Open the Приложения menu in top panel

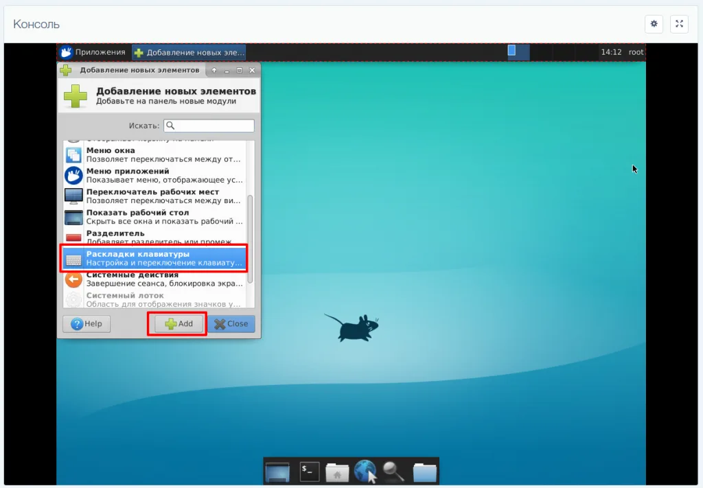[93, 52]
